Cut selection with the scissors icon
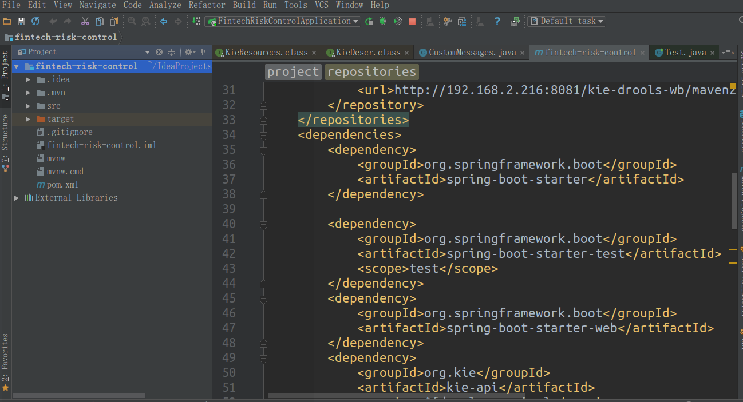The image size is (743, 402). pos(85,21)
